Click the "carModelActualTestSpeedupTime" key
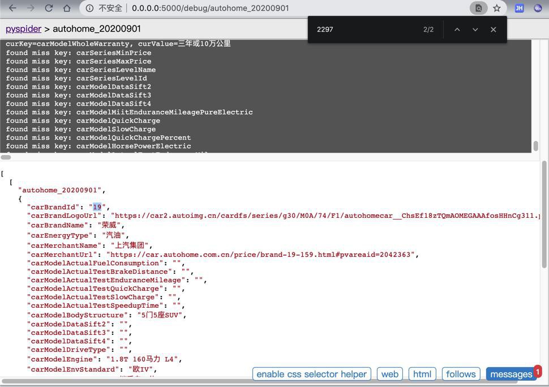Viewport: 549px width, 387px height. (x=95, y=306)
